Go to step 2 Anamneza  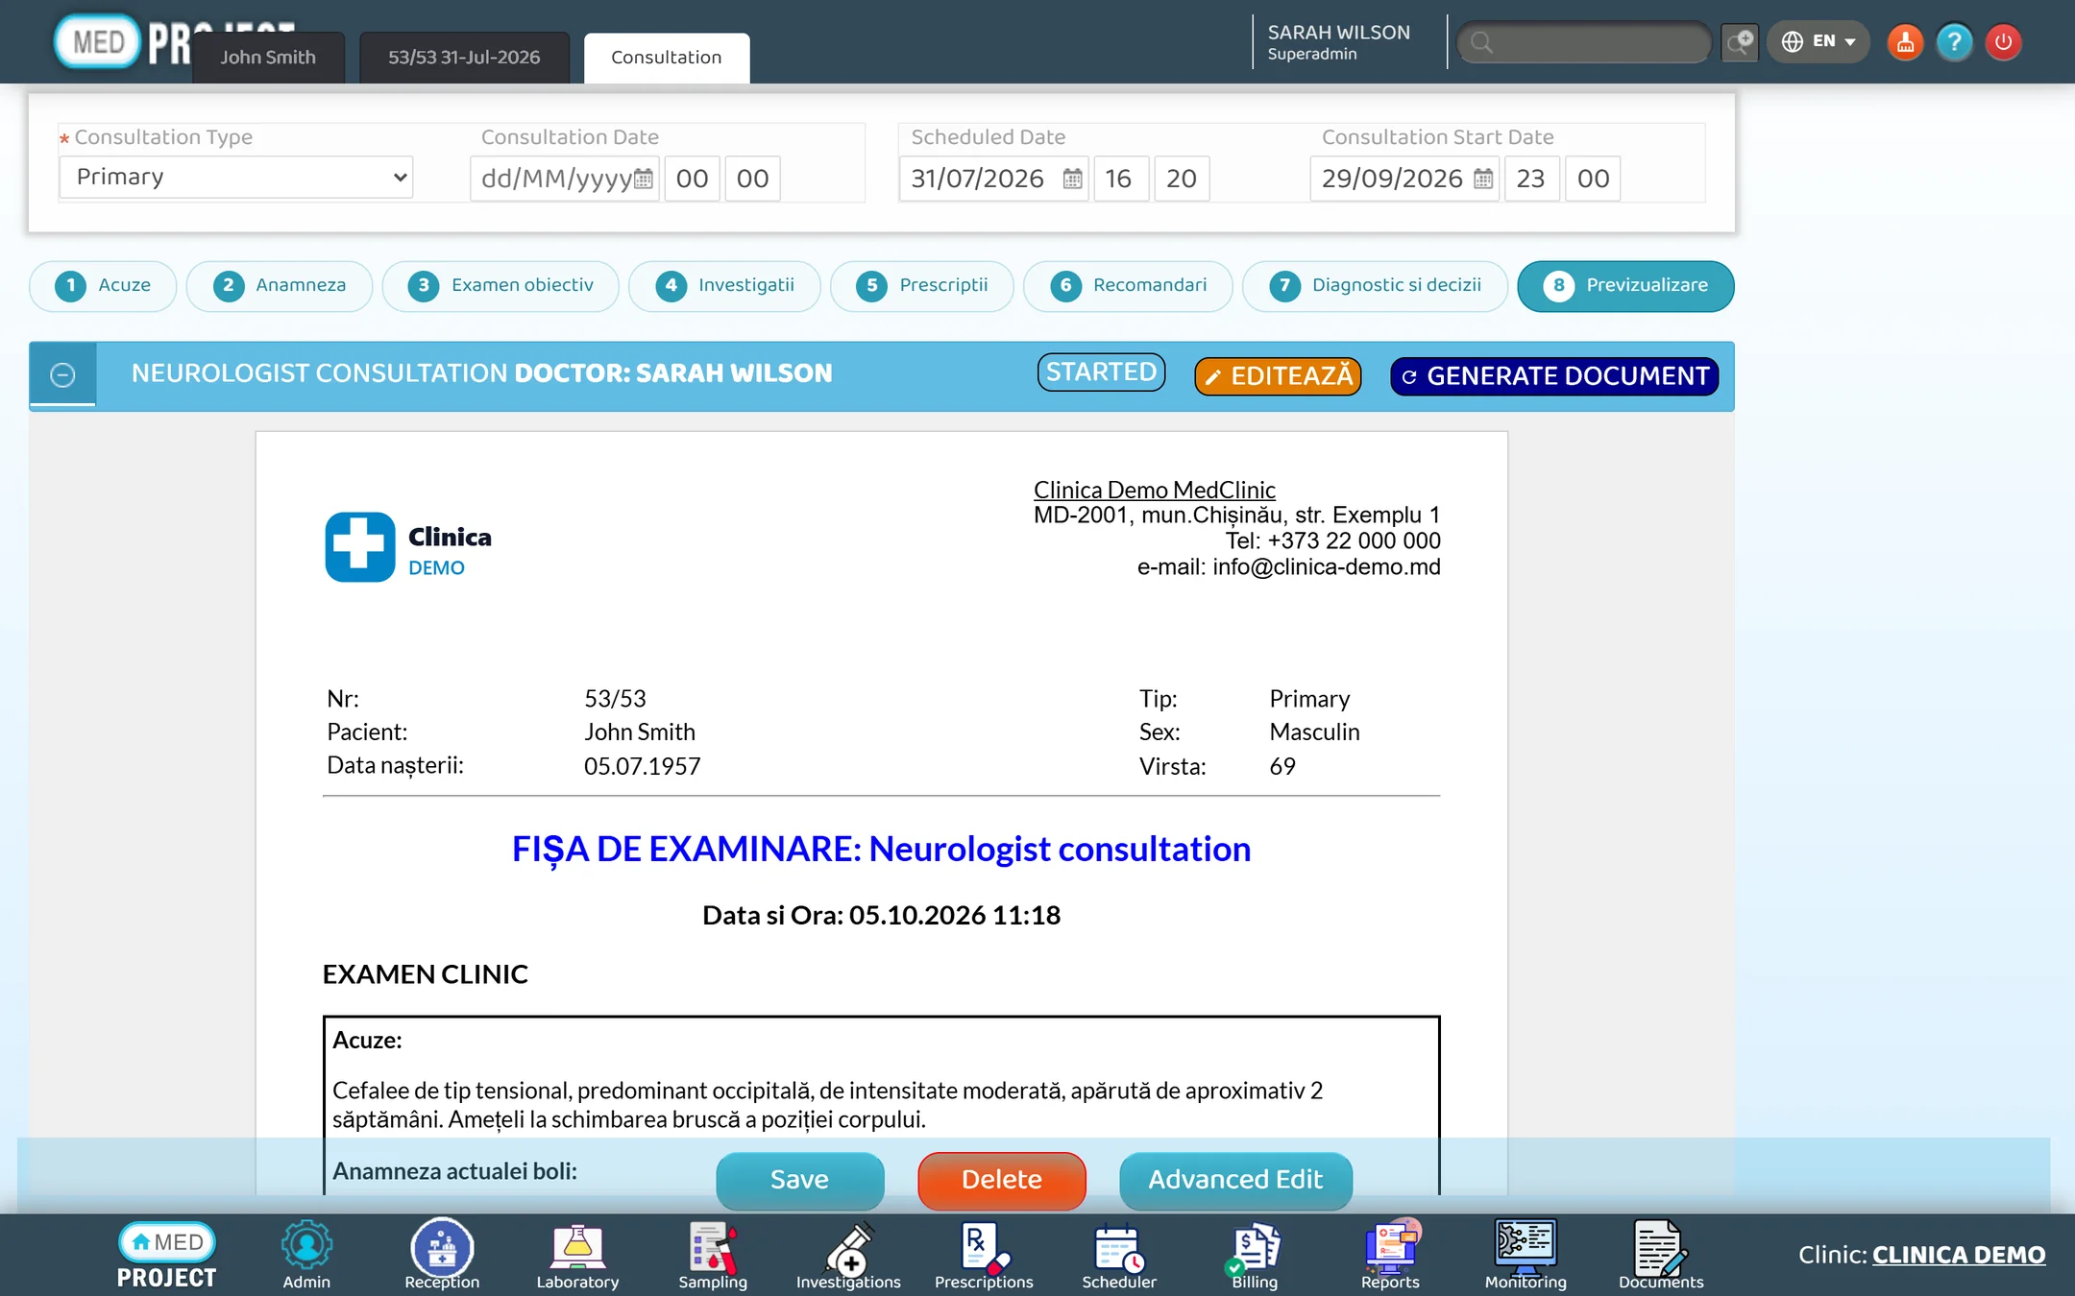click(280, 285)
